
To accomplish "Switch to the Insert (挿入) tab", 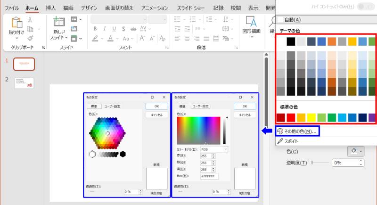I will pyautogui.click(x=50, y=8).
